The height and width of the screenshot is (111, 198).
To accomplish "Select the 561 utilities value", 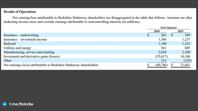I will point(163,48).
